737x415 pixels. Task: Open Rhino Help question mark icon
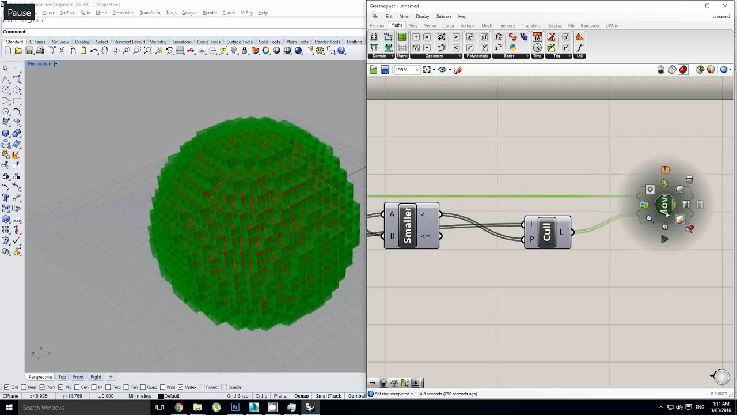point(341,51)
